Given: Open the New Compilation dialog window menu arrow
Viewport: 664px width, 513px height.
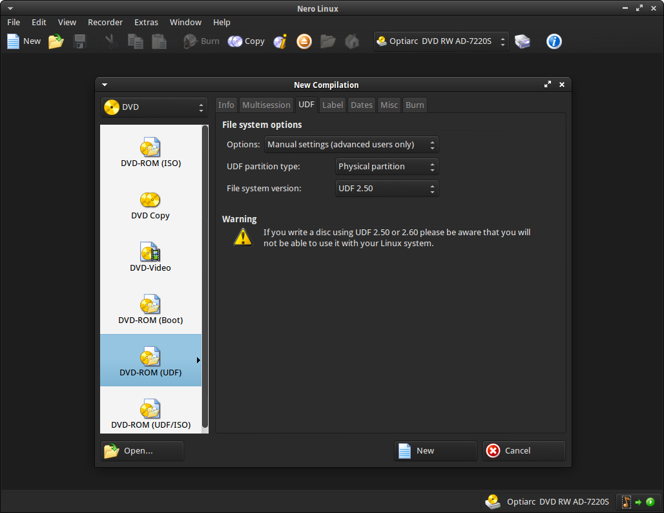Looking at the screenshot, I should pos(105,85).
